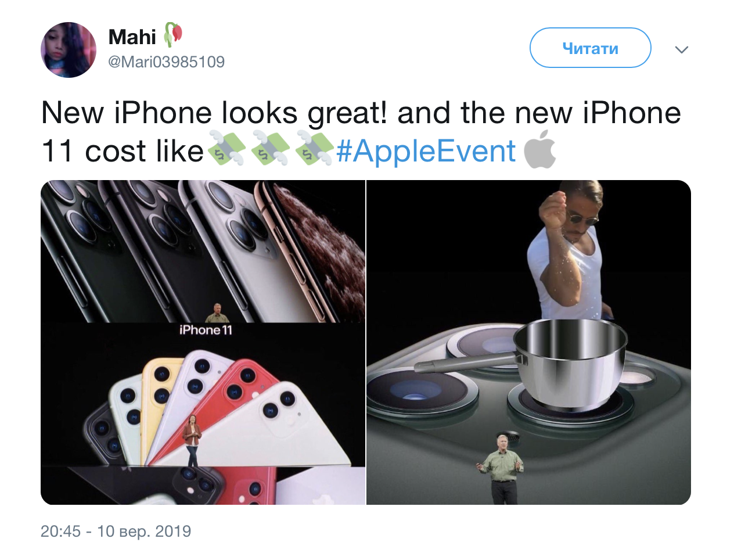734x553 pixels.
Task: Open the right Salt Bae meme image
Action: point(528,342)
